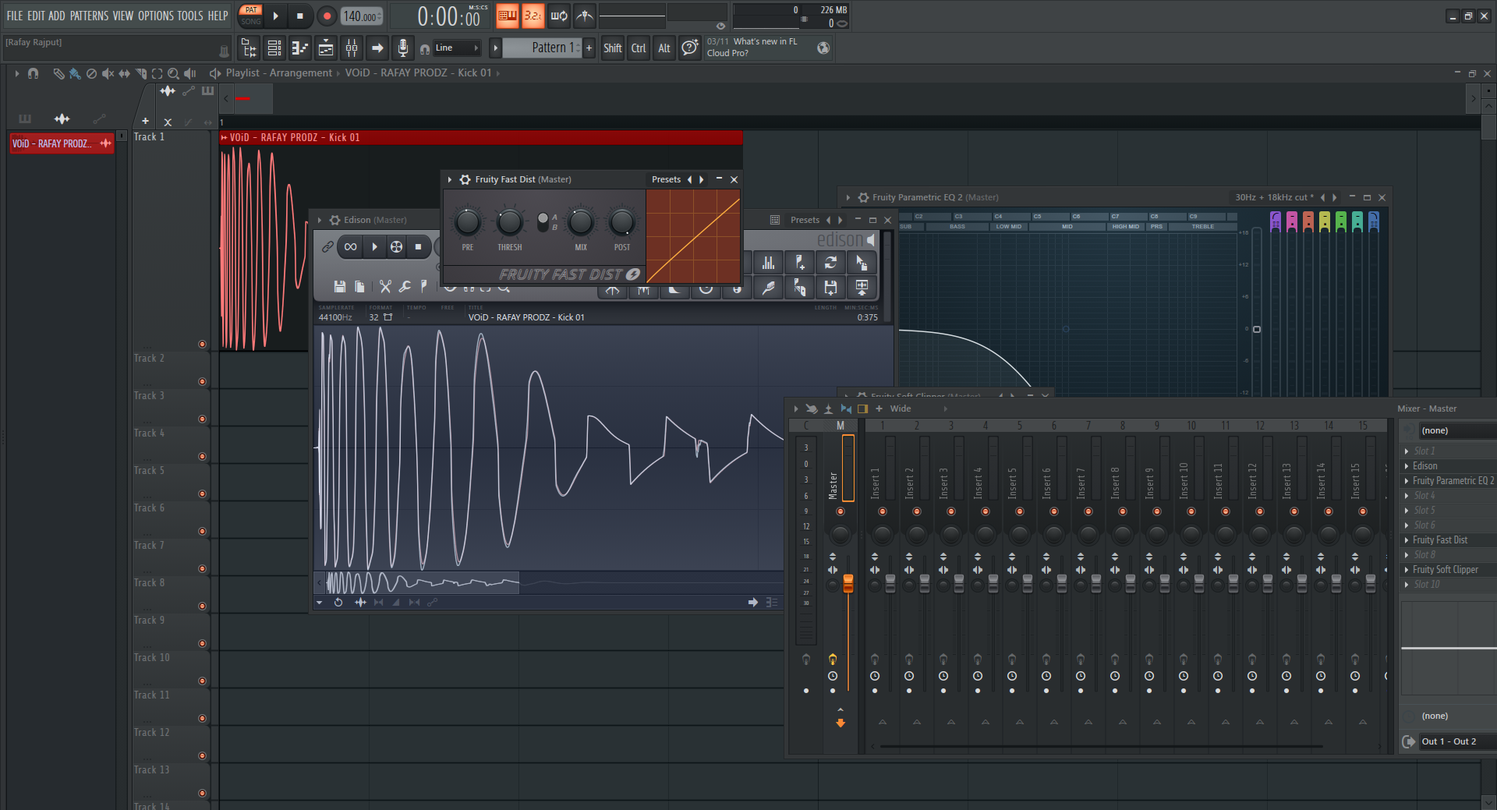Open the PATTERNS menu
Viewport: 1497px width, 810px height.
(90, 16)
